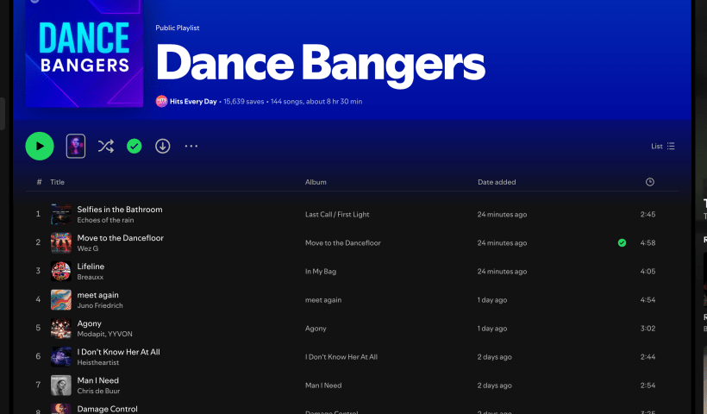
Task: Toggle saved checkmark on Move to the Dancefloor
Action: (622, 243)
